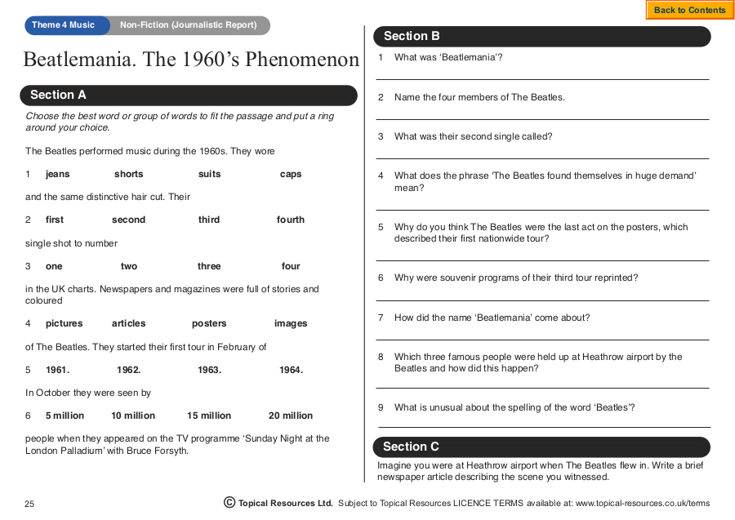Click question 'What was 'Beatlemania'?'
The height and width of the screenshot is (520, 735).
coord(448,57)
